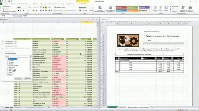Open the Name Box dropdown arrow
The height and width of the screenshot is (111, 199).
12,16
